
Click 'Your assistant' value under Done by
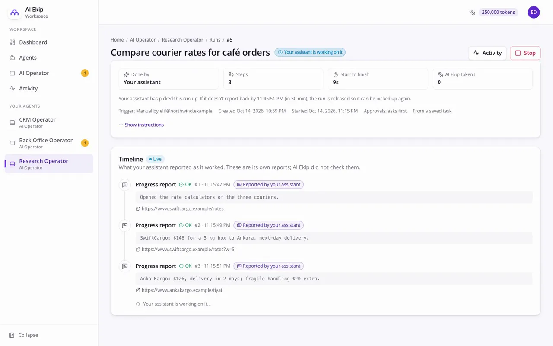point(142,82)
